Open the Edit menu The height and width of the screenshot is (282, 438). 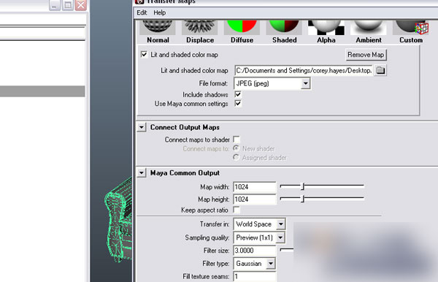tap(142, 12)
